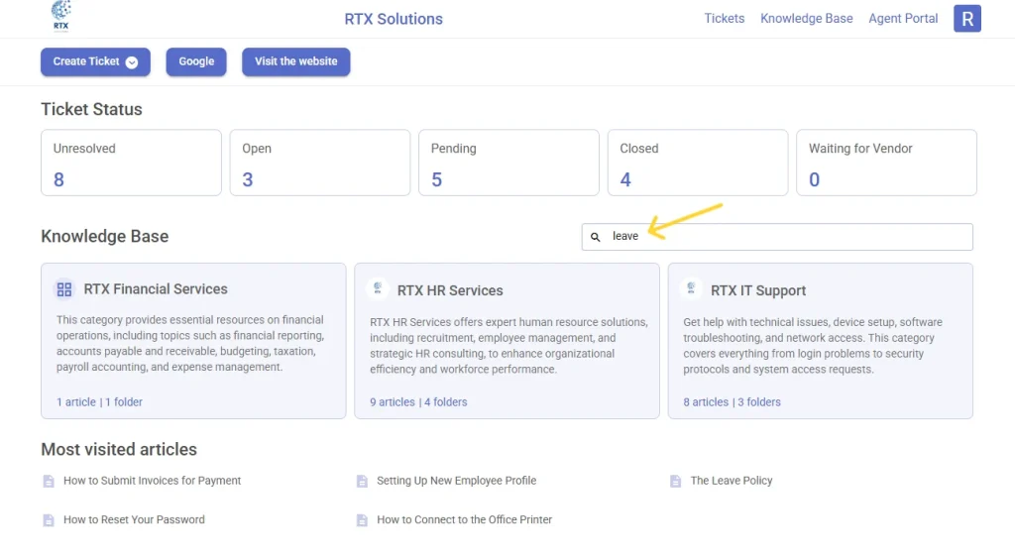The width and height of the screenshot is (1015, 558).
Task: Click the Knowledge Base section heading
Action: coord(105,236)
